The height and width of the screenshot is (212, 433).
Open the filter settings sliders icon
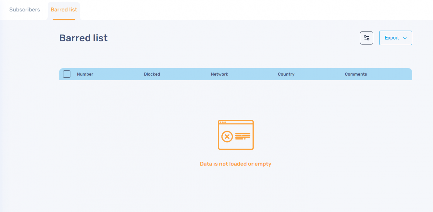coord(367,38)
